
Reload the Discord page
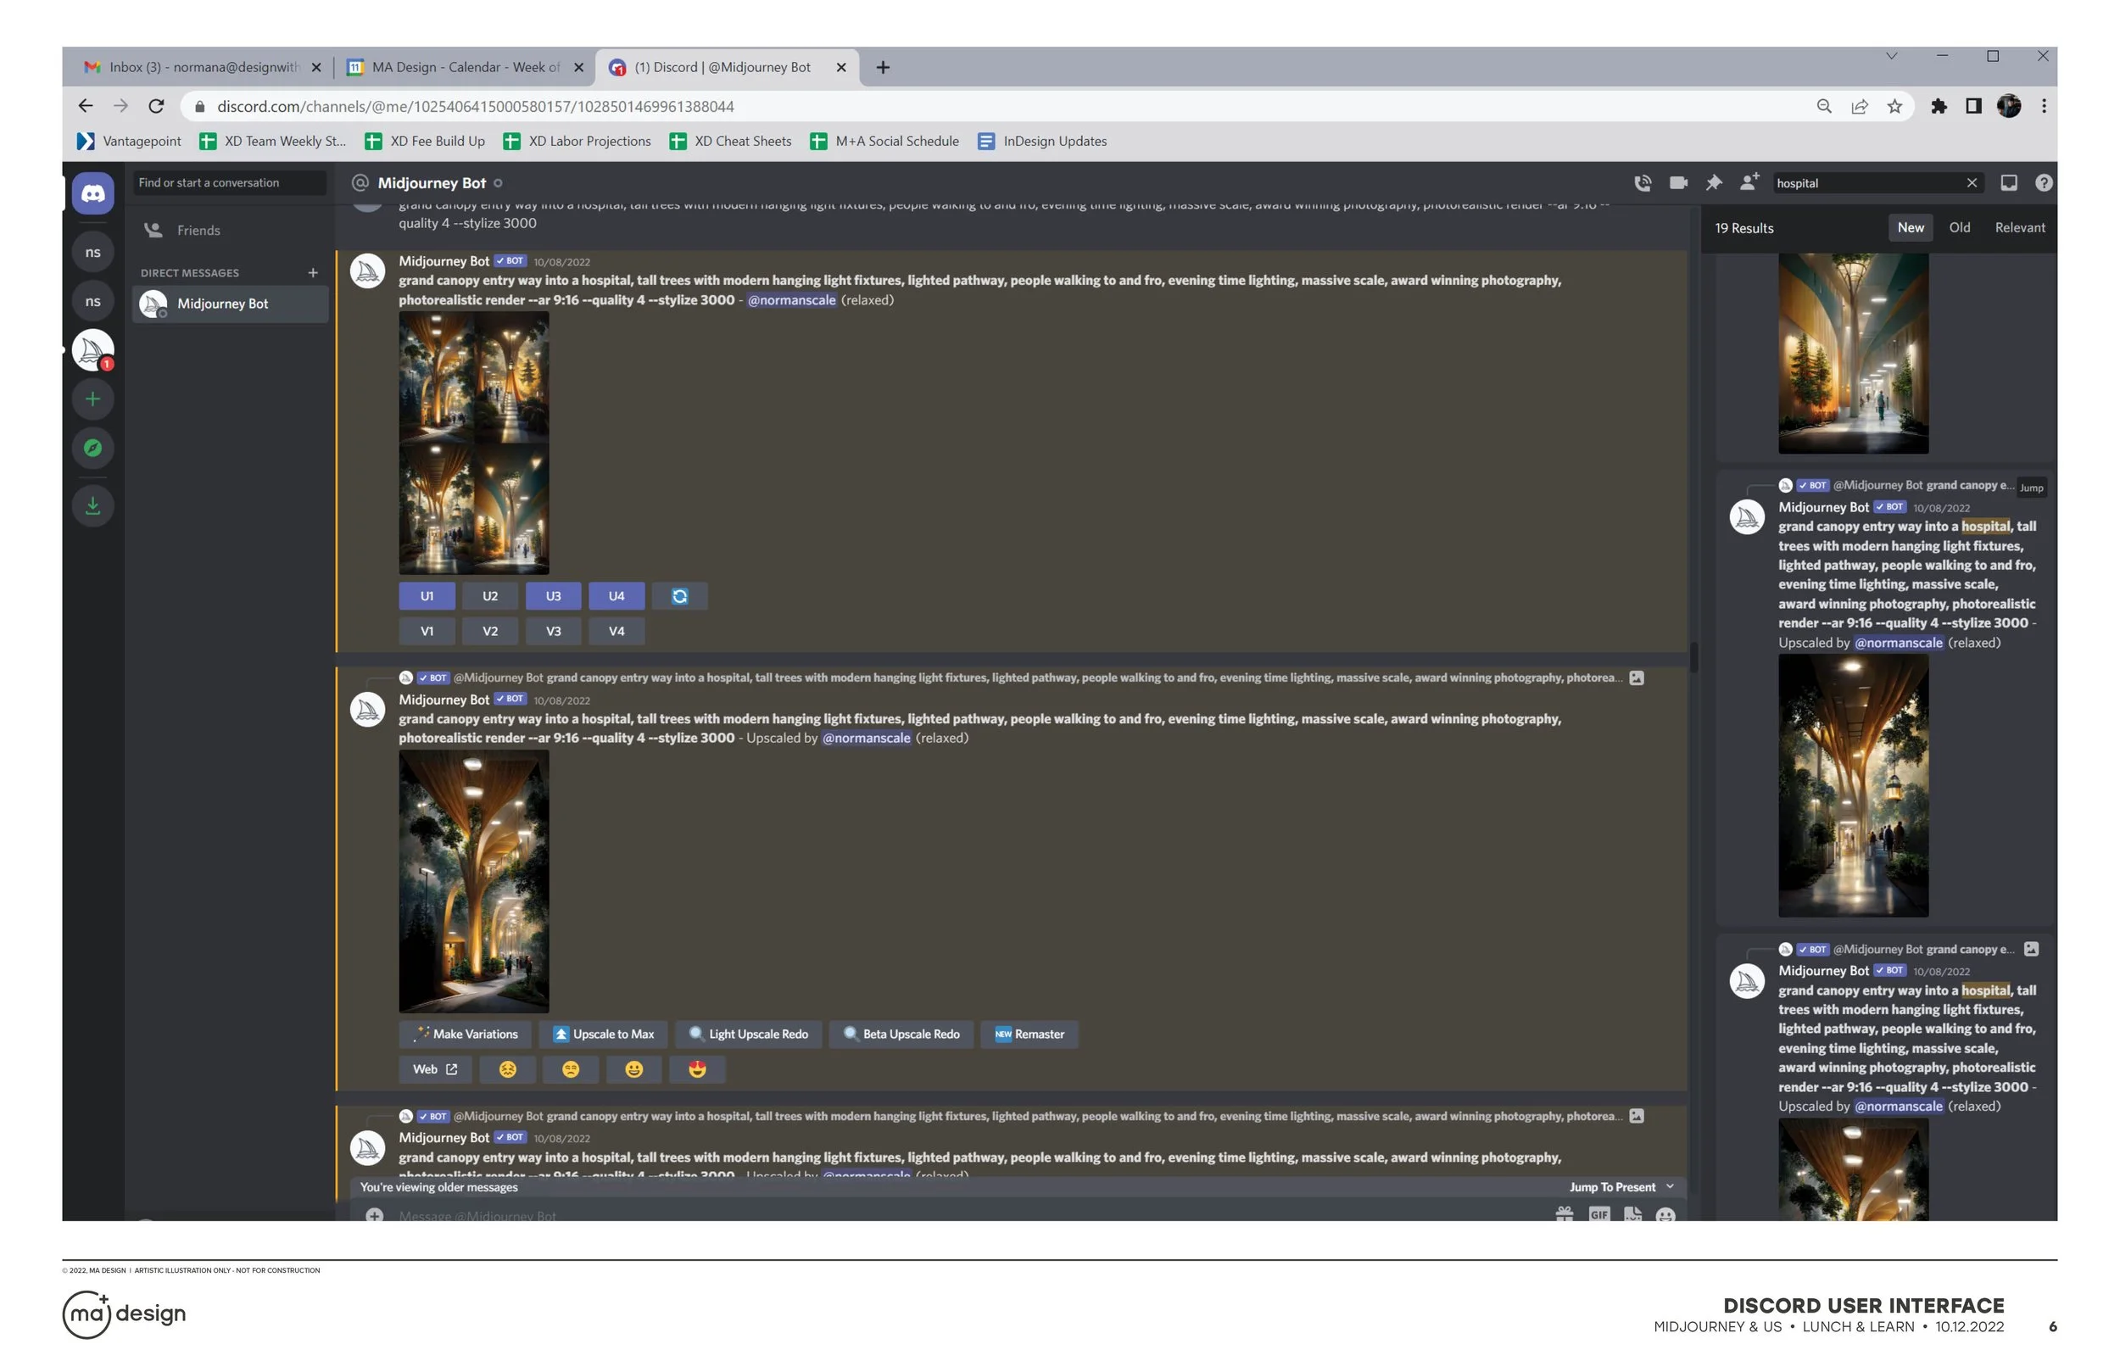157,106
